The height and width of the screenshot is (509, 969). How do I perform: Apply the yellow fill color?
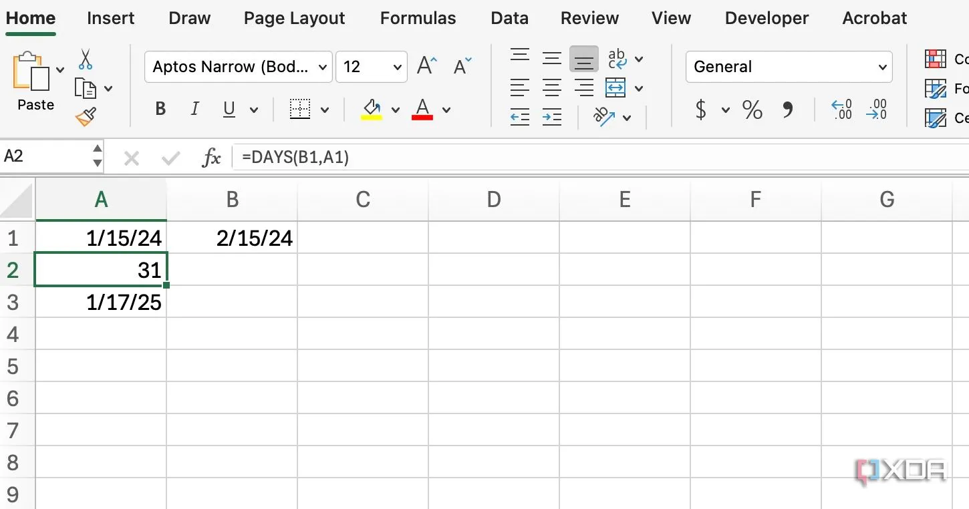pos(372,109)
